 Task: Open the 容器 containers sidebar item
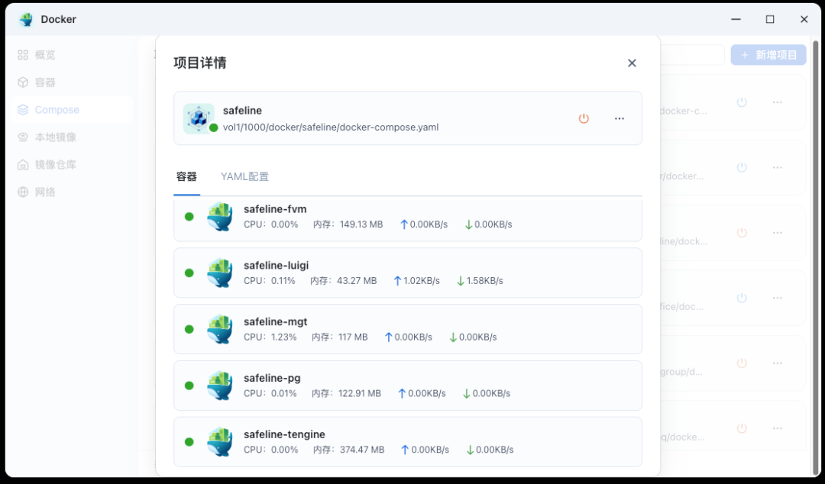(72, 82)
